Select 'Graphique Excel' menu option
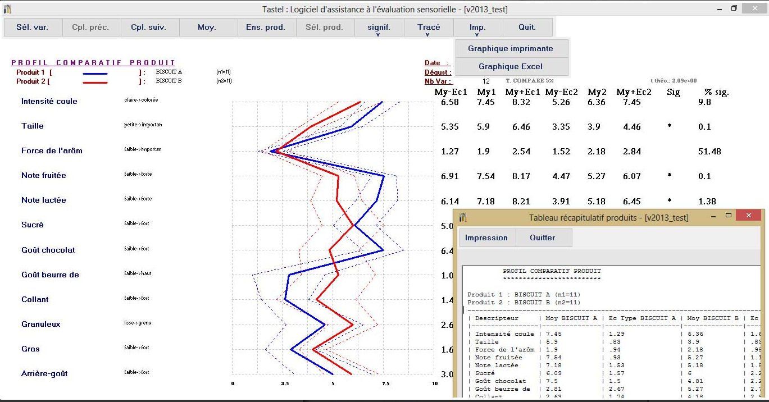 [x=511, y=66]
